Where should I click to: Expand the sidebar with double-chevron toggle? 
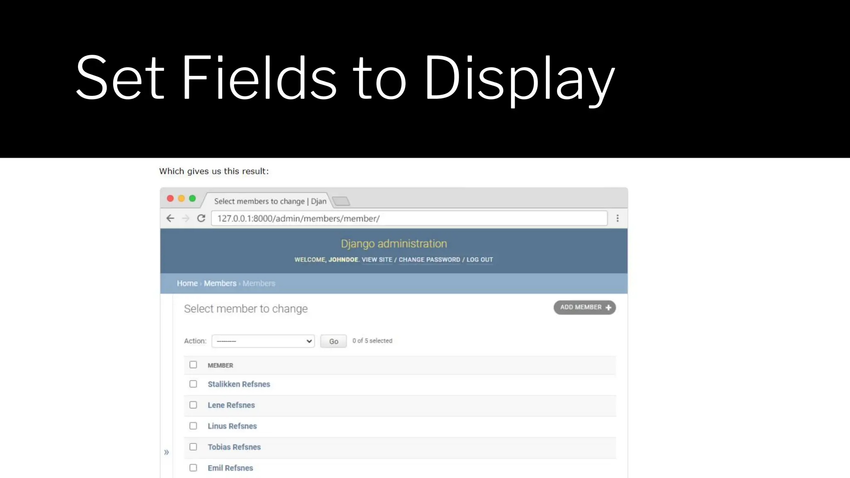pyautogui.click(x=166, y=452)
